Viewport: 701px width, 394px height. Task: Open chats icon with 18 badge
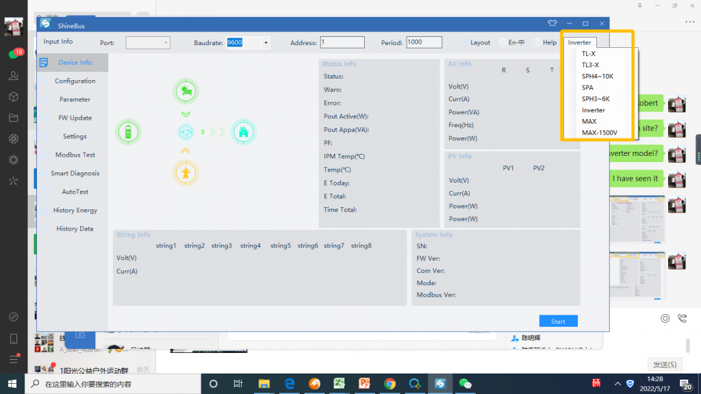(x=14, y=54)
